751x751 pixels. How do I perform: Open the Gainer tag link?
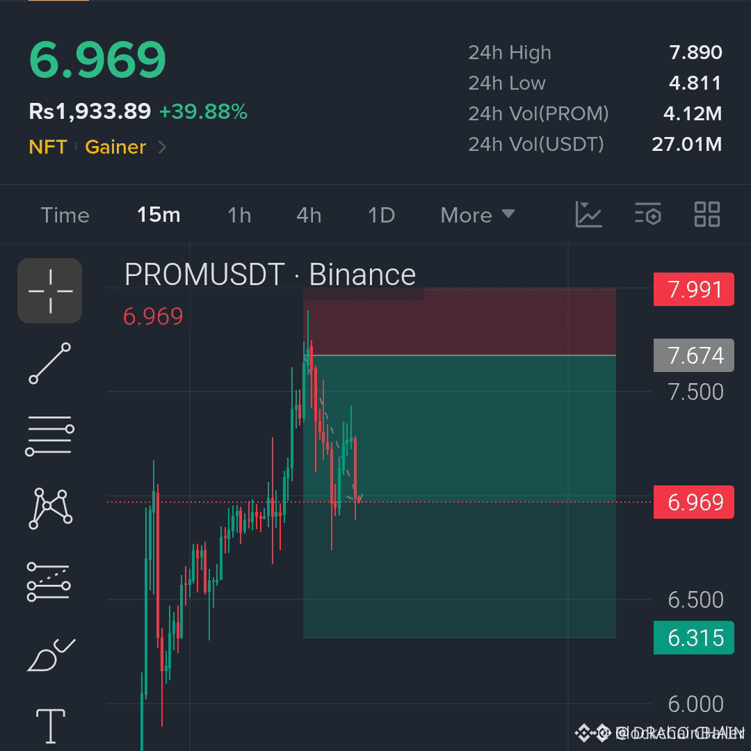[x=115, y=147]
